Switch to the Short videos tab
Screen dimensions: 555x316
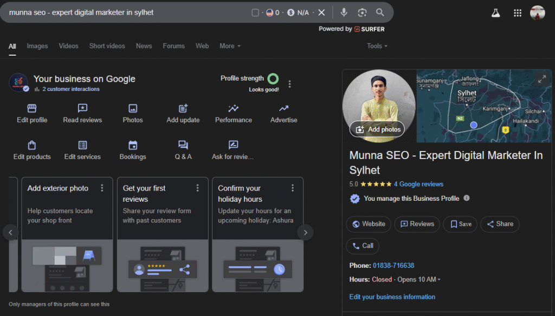click(x=107, y=46)
